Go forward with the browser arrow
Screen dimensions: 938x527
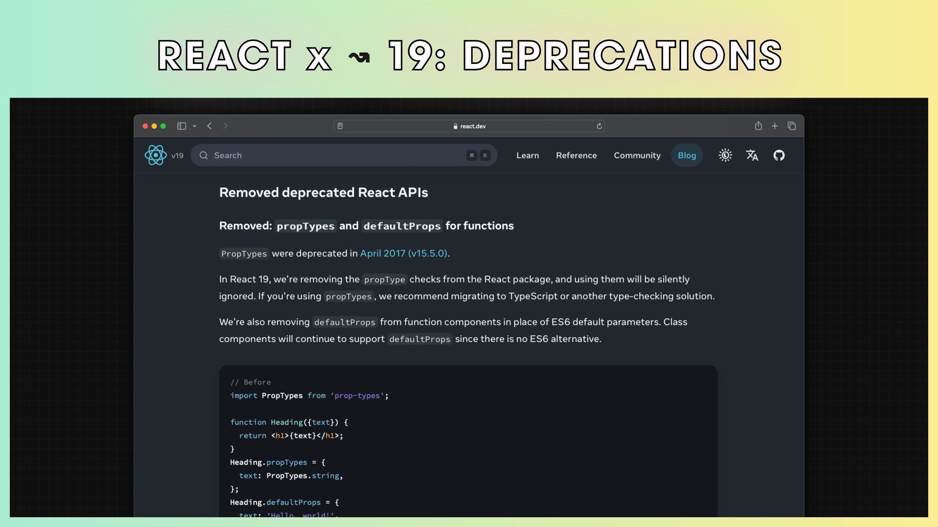(225, 126)
